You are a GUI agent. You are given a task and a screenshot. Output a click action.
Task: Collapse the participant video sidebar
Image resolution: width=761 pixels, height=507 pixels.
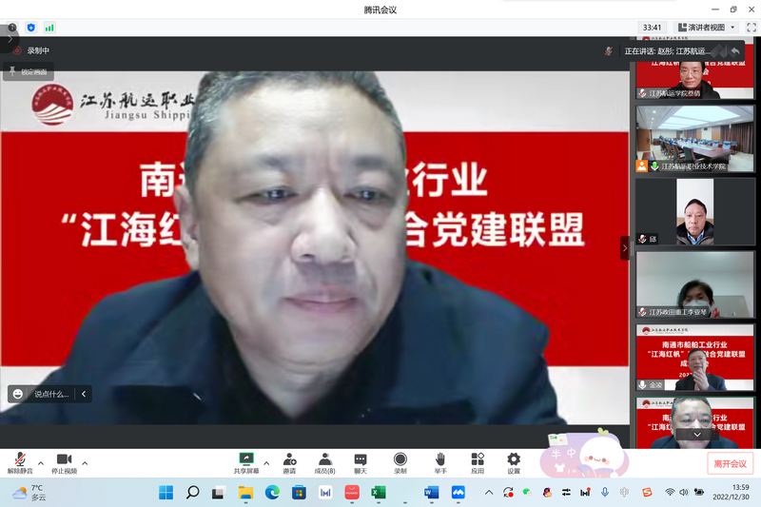pyautogui.click(x=625, y=248)
